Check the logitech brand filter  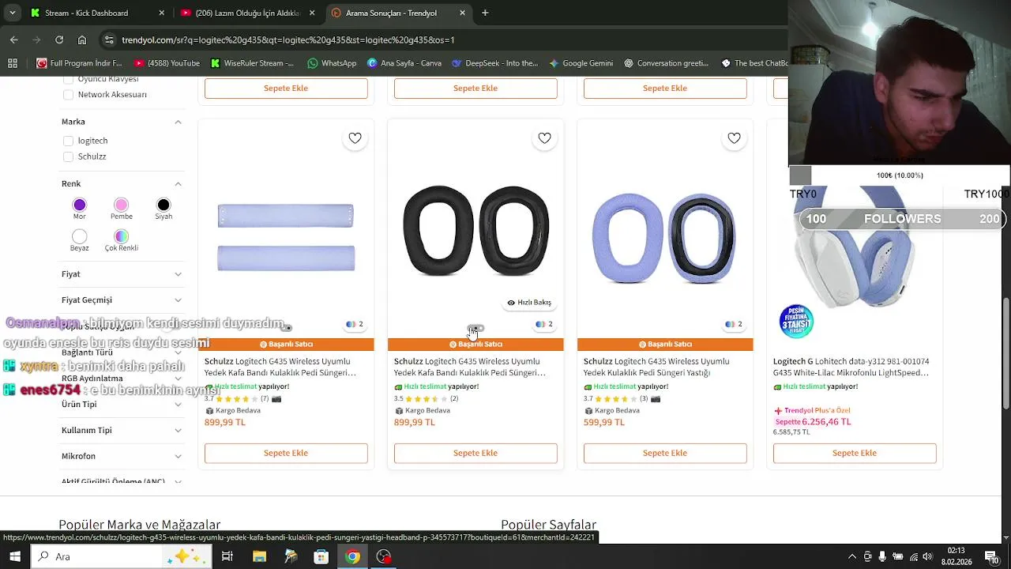pos(68,141)
